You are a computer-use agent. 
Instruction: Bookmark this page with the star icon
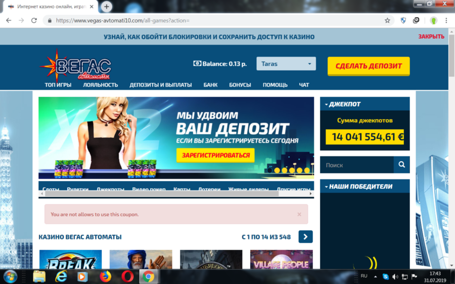point(387,21)
